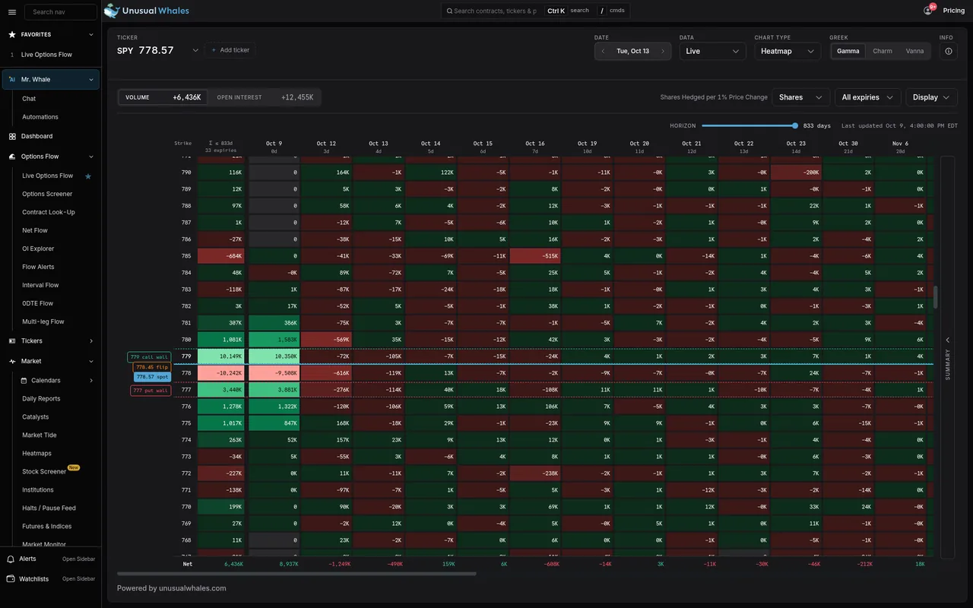Select the Gamma greek option
This screenshot has height=608, width=973.
click(848, 51)
